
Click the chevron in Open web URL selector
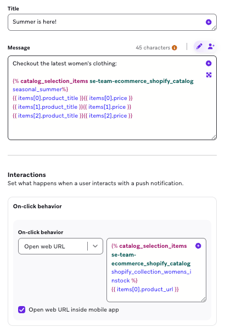point(95,246)
